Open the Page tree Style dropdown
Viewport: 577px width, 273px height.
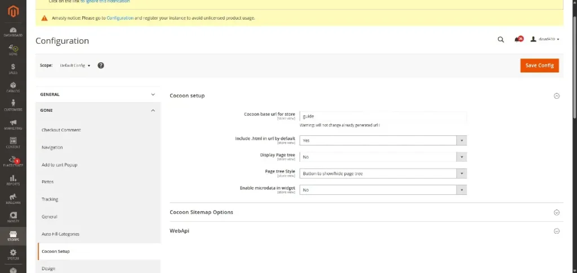(x=383, y=174)
